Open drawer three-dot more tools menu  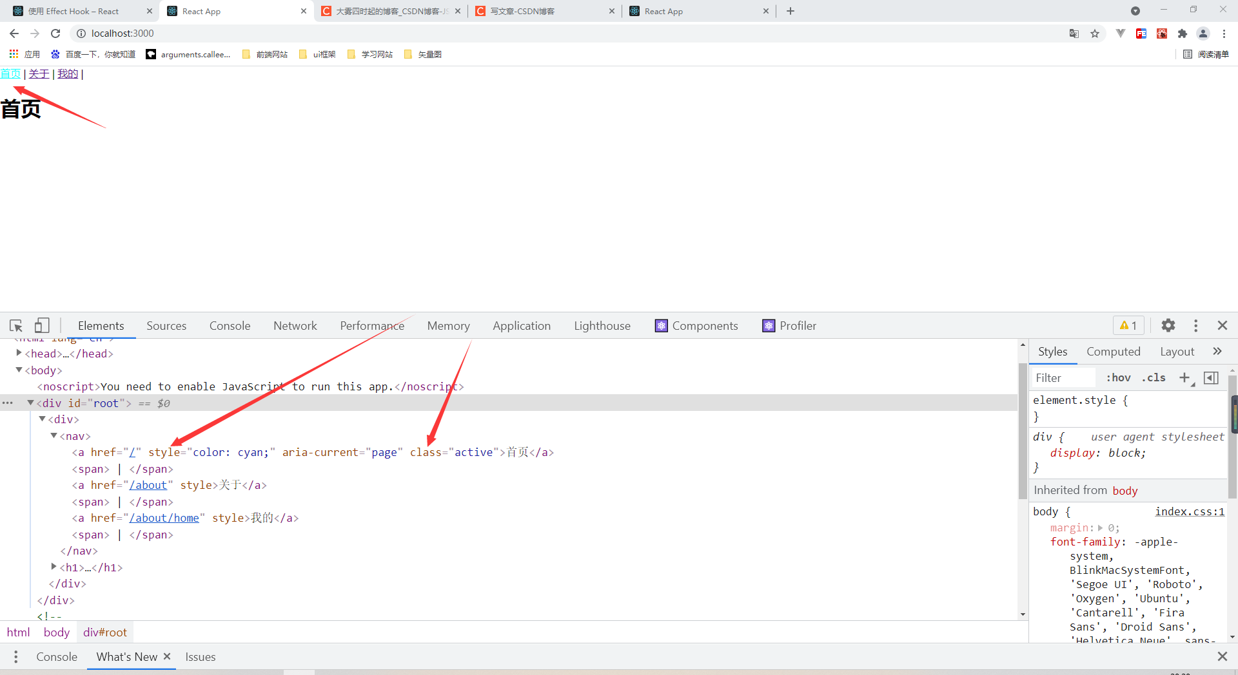click(x=16, y=657)
